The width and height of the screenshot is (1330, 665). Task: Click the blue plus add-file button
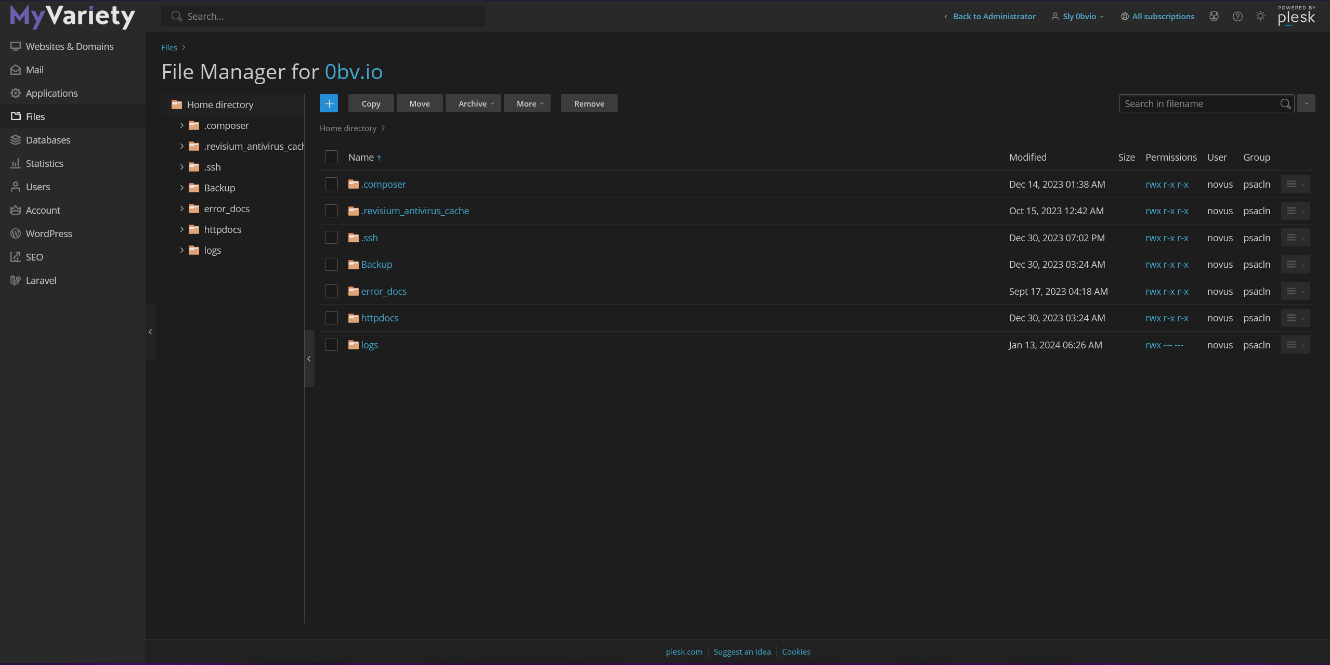coord(329,103)
